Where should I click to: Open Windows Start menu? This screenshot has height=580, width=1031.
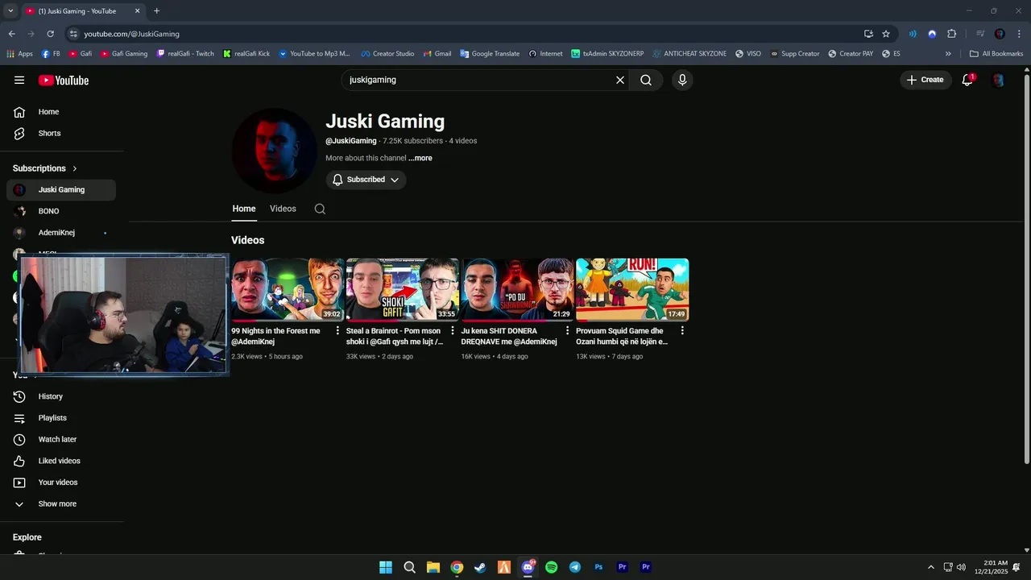pos(386,567)
